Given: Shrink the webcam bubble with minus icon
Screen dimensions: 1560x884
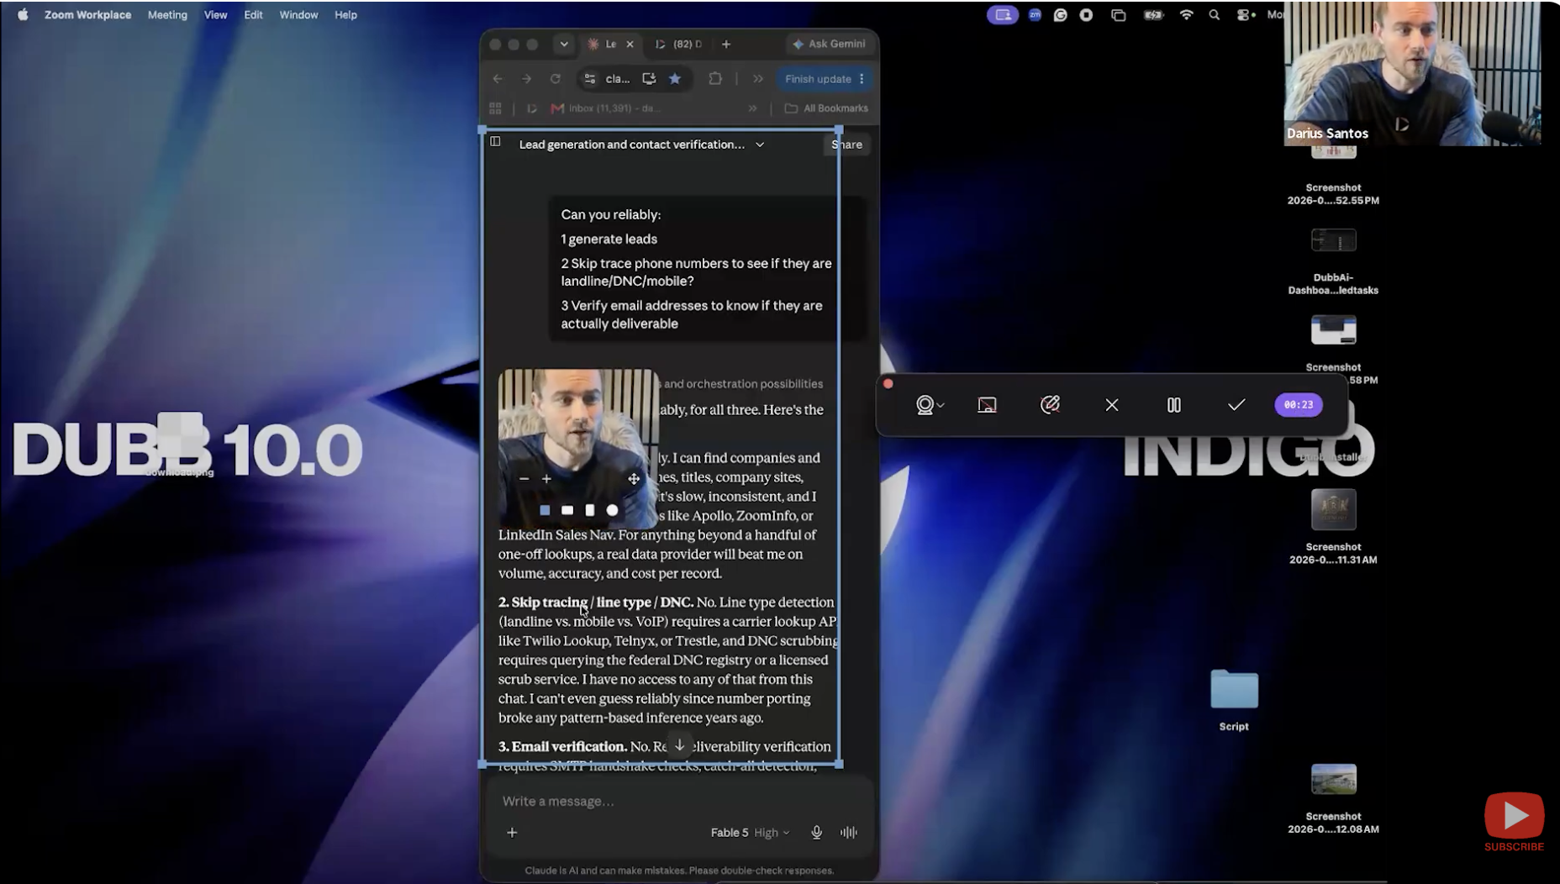Looking at the screenshot, I should click(524, 479).
